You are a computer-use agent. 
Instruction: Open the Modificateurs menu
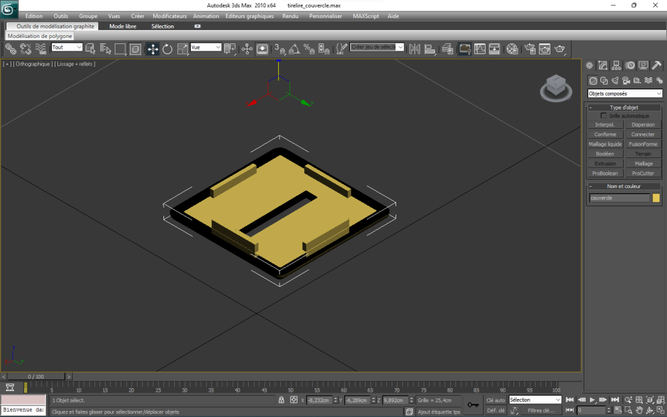click(169, 16)
